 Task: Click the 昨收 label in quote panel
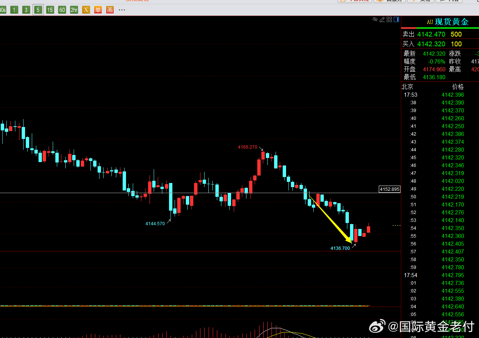455,62
